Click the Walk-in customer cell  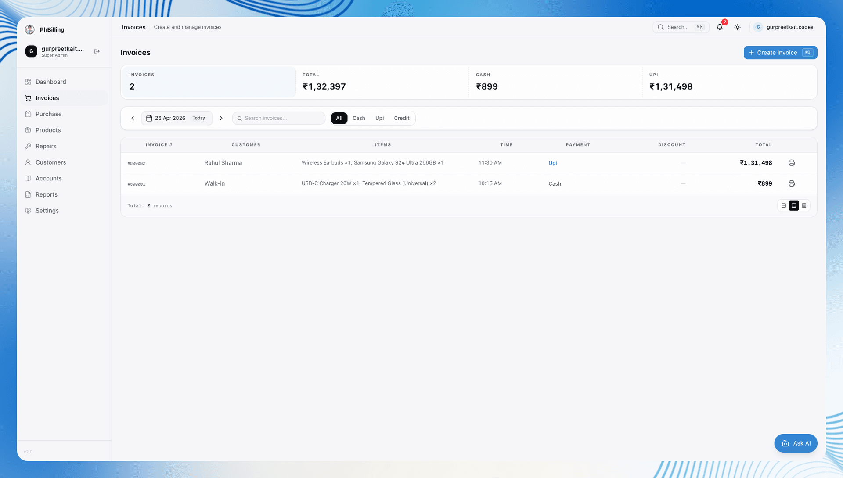click(x=214, y=183)
